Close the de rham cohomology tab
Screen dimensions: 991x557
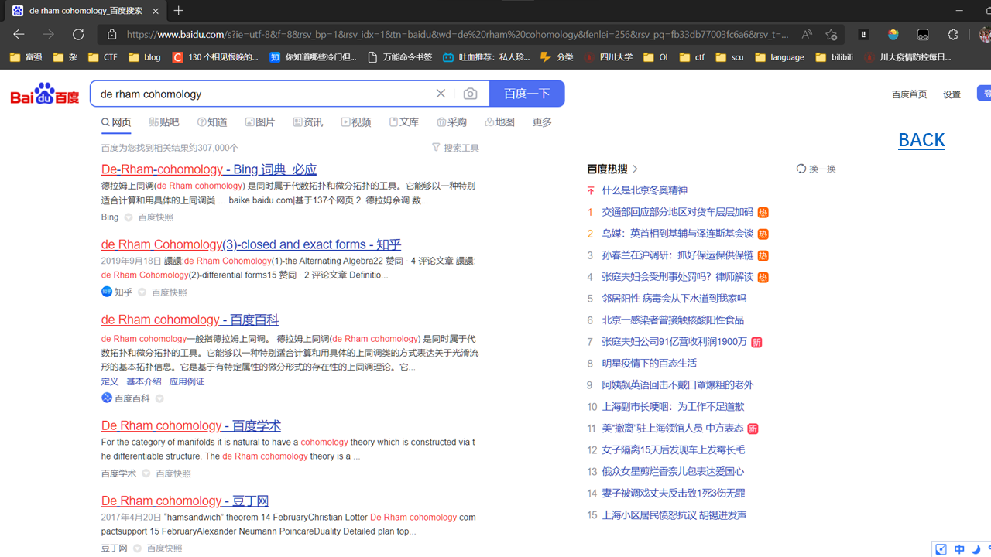156,11
